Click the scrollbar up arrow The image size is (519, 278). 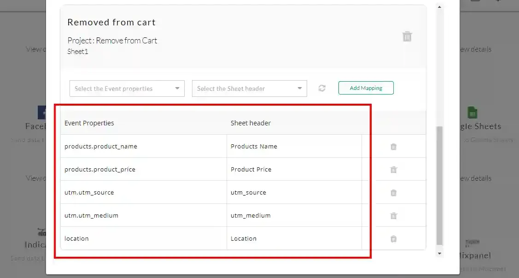point(439,7)
